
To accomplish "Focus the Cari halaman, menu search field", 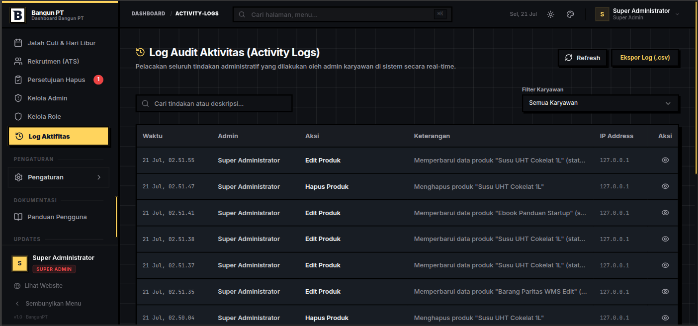I will pyautogui.click(x=343, y=14).
